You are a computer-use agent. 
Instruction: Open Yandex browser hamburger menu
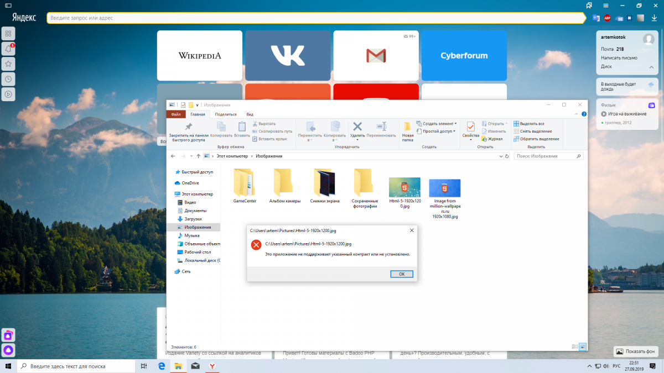point(606,5)
